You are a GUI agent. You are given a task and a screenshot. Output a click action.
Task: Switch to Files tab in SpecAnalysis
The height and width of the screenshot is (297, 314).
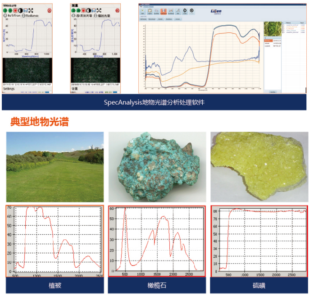[141, 7]
